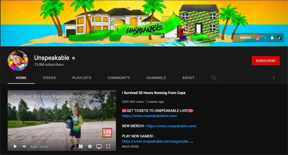Open video title I Survived 50 Hours Running From Cops
The width and height of the screenshot is (288, 155).
point(154,93)
